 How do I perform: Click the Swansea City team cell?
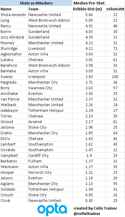[50, 88]
